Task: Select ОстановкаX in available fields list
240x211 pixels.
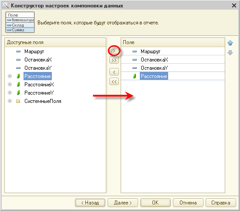Action: [x=38, y=60]
